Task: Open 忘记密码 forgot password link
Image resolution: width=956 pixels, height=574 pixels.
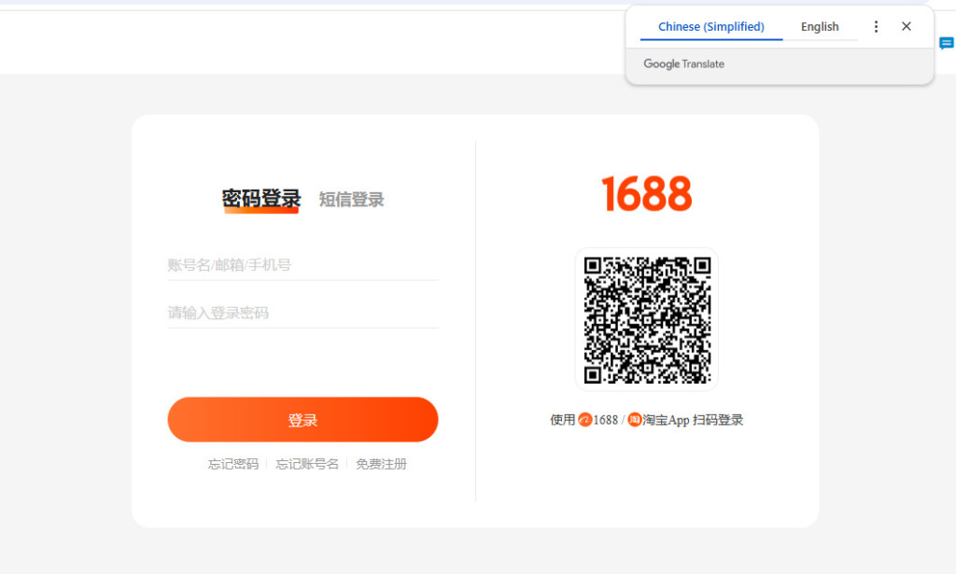Action: pos(232,464)
